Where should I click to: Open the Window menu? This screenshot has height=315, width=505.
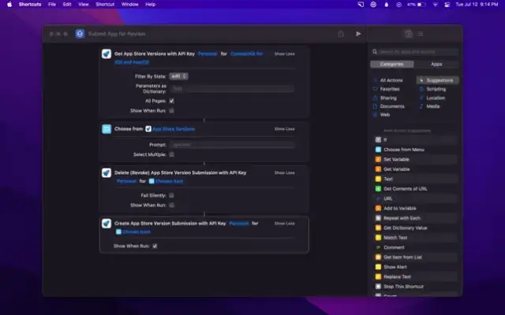(x=129, y=5)
